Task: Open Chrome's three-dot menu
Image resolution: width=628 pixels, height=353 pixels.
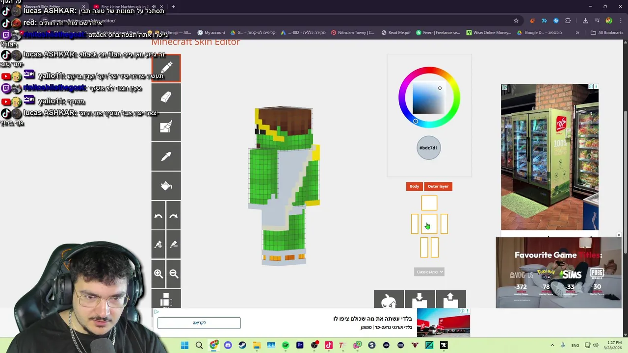Action: 621,21
